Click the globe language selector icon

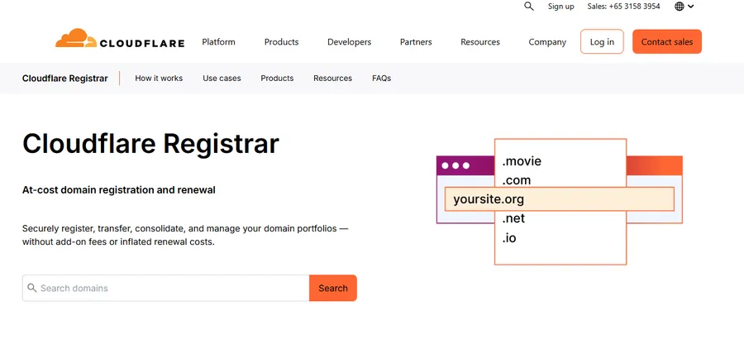680,7
